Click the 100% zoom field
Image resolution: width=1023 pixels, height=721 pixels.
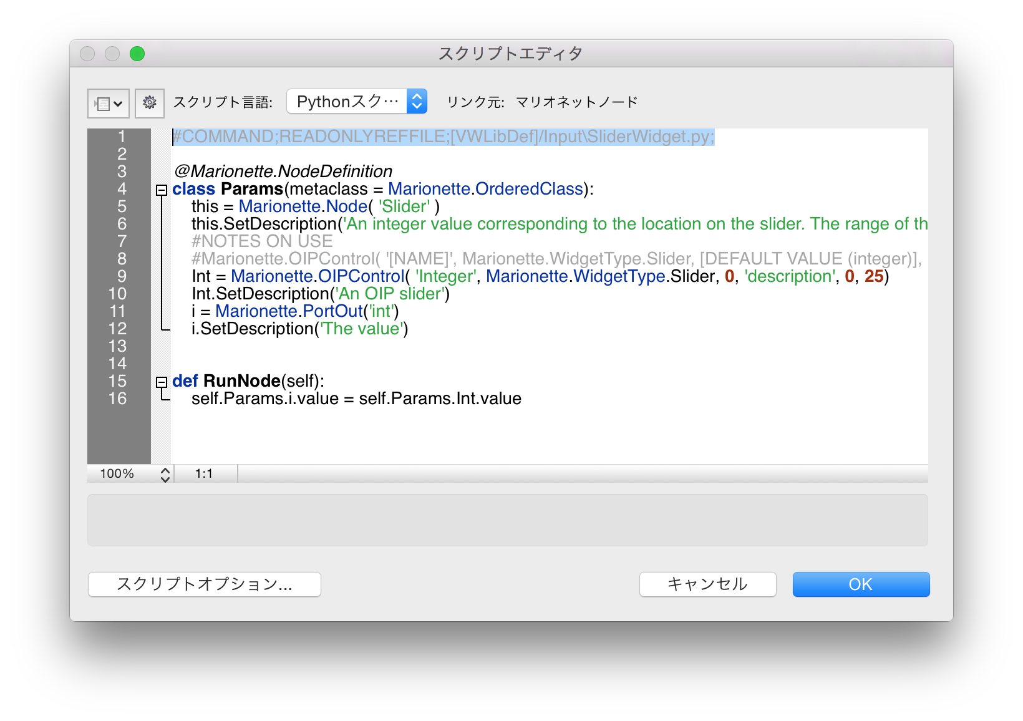tap(117, 474)
